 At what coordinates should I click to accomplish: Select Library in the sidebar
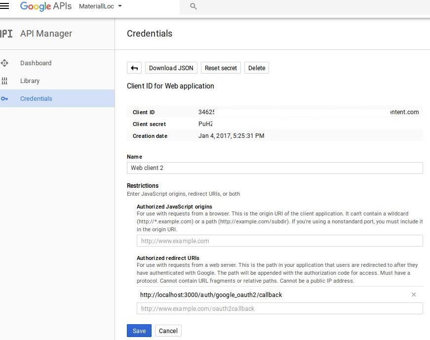(30, 81)
